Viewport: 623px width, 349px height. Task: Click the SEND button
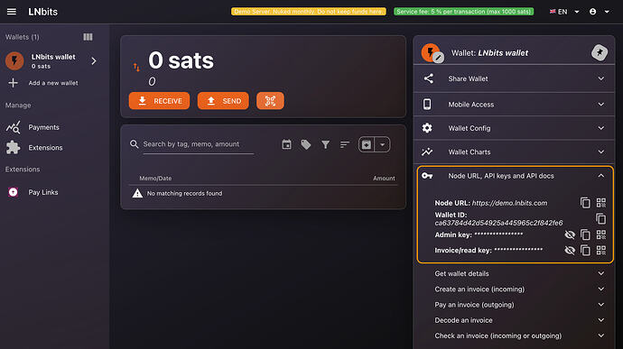tap(223, 101)
